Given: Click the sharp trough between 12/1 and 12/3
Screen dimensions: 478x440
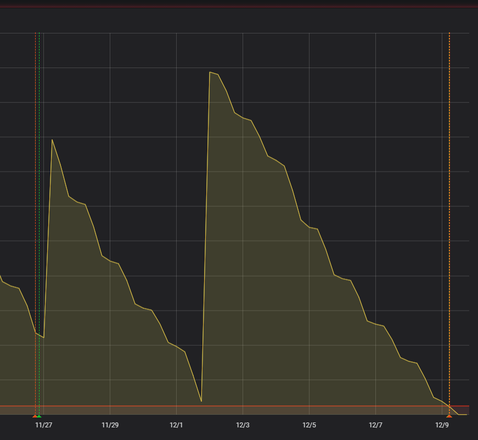Looking at the screenshot, I should tap(201, 401).
